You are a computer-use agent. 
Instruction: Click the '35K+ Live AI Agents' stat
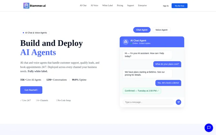pyautogui.click(x=31, y=80)
